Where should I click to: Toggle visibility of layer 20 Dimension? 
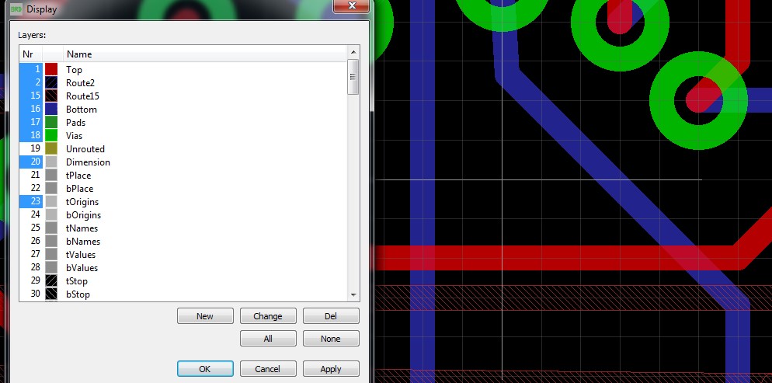point(31,162)
